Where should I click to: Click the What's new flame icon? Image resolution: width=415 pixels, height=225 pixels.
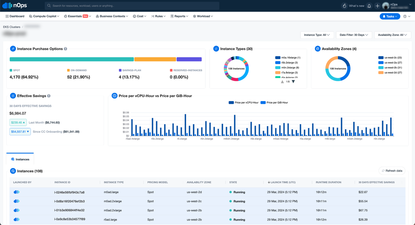344,6
